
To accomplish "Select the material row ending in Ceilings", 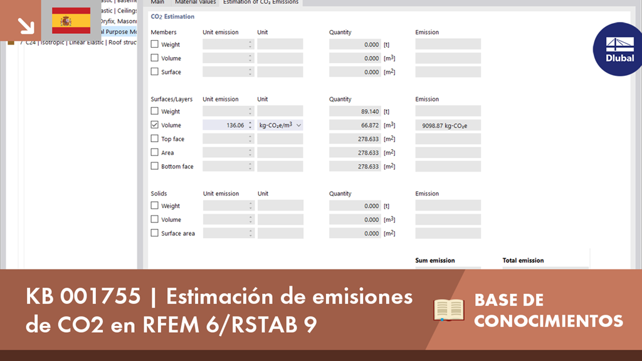I will (118, 11).
